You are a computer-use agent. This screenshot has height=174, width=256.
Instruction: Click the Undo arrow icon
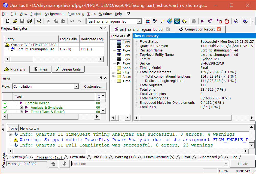[72, 21]
